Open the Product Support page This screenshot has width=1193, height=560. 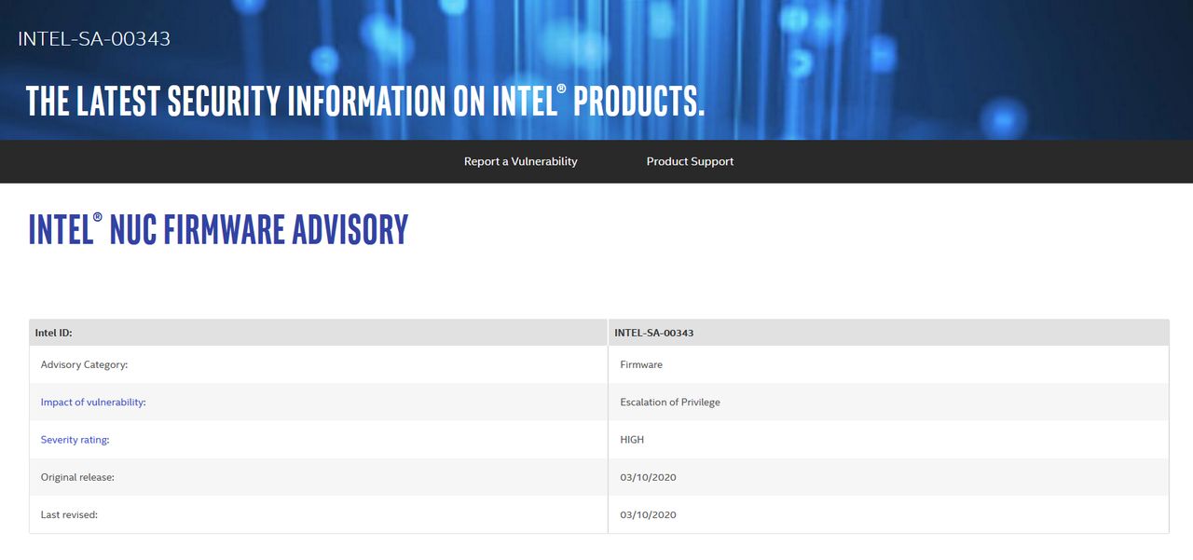click(690, 161)
